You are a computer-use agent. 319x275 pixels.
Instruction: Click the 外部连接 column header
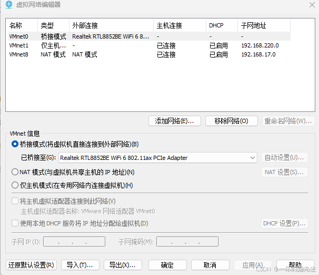(111, 25)
